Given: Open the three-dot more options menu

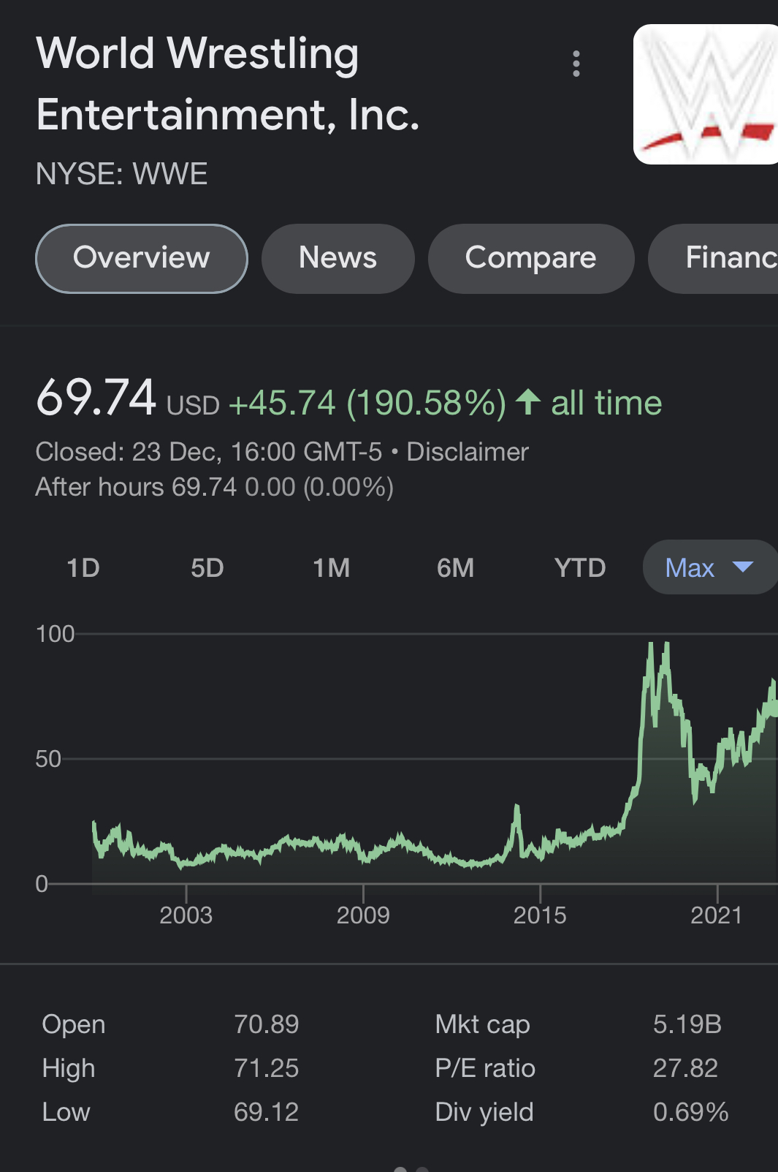Looking at the screenshot, I should (576, 64).
